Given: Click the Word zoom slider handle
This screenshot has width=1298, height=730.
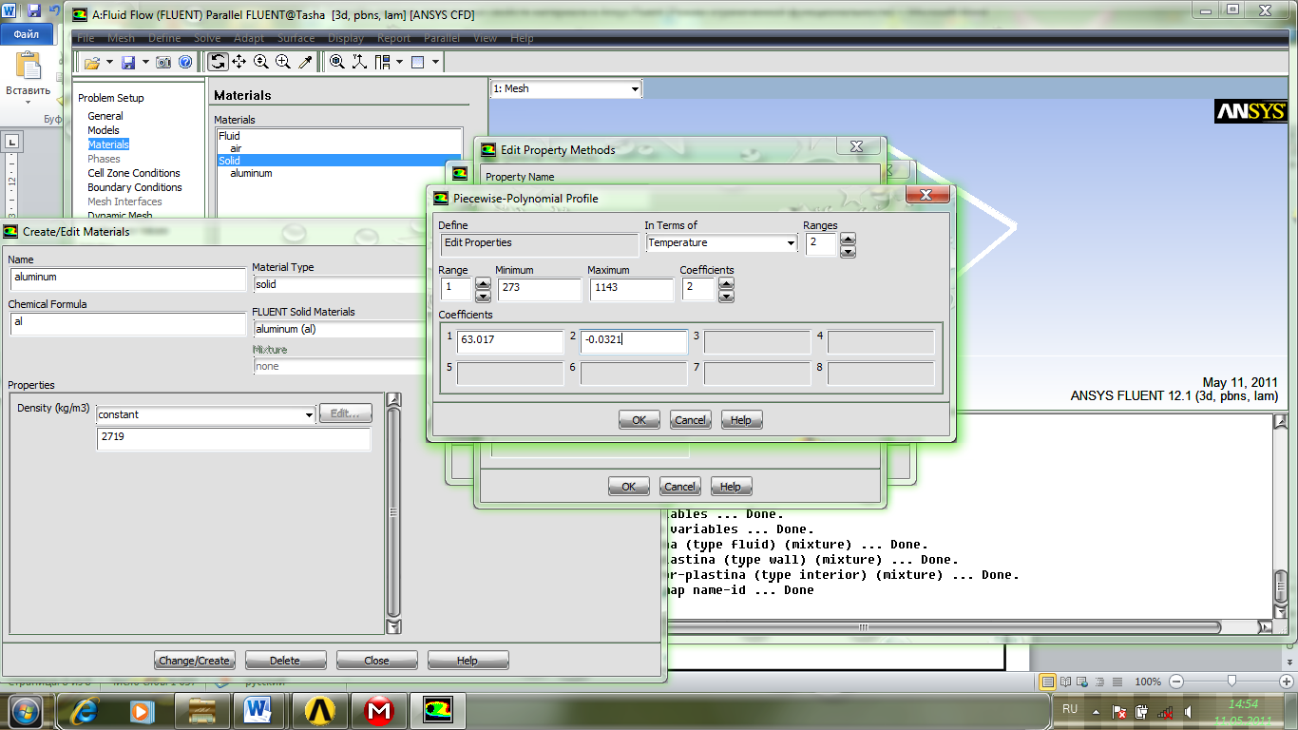Looking at the screenshot, I should (1231, 682).
